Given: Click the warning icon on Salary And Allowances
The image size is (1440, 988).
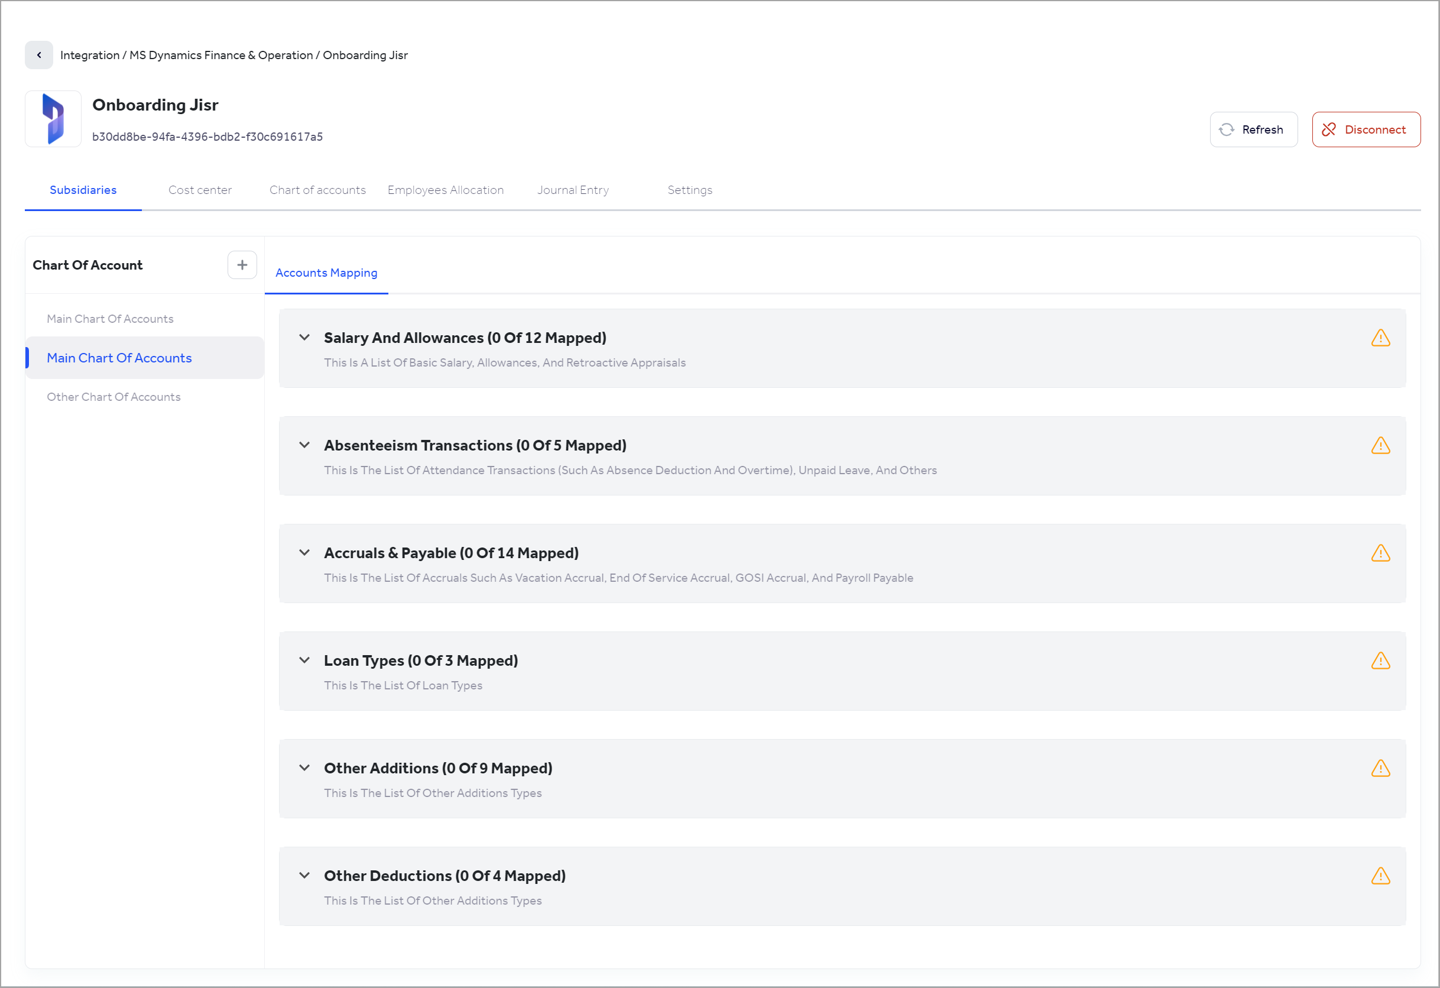Looking at the screenshot, I should (x=1380, y=338).
